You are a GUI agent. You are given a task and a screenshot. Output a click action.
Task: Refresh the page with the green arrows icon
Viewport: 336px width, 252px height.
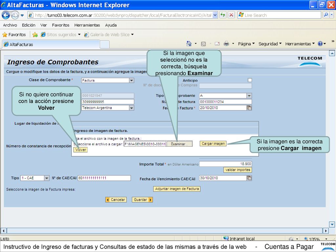coord(223,15)
